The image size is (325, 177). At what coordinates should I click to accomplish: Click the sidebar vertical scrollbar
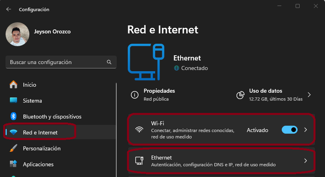pyautogui.click(x=116, y=127)
